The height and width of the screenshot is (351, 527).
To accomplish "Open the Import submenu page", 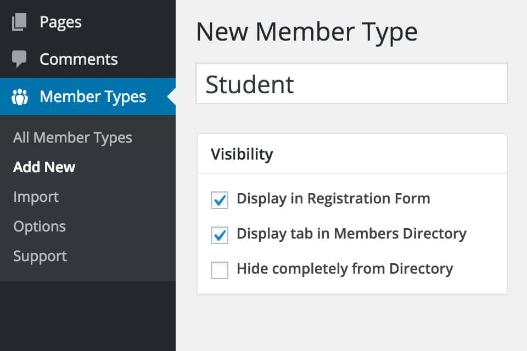I will 36,197.
